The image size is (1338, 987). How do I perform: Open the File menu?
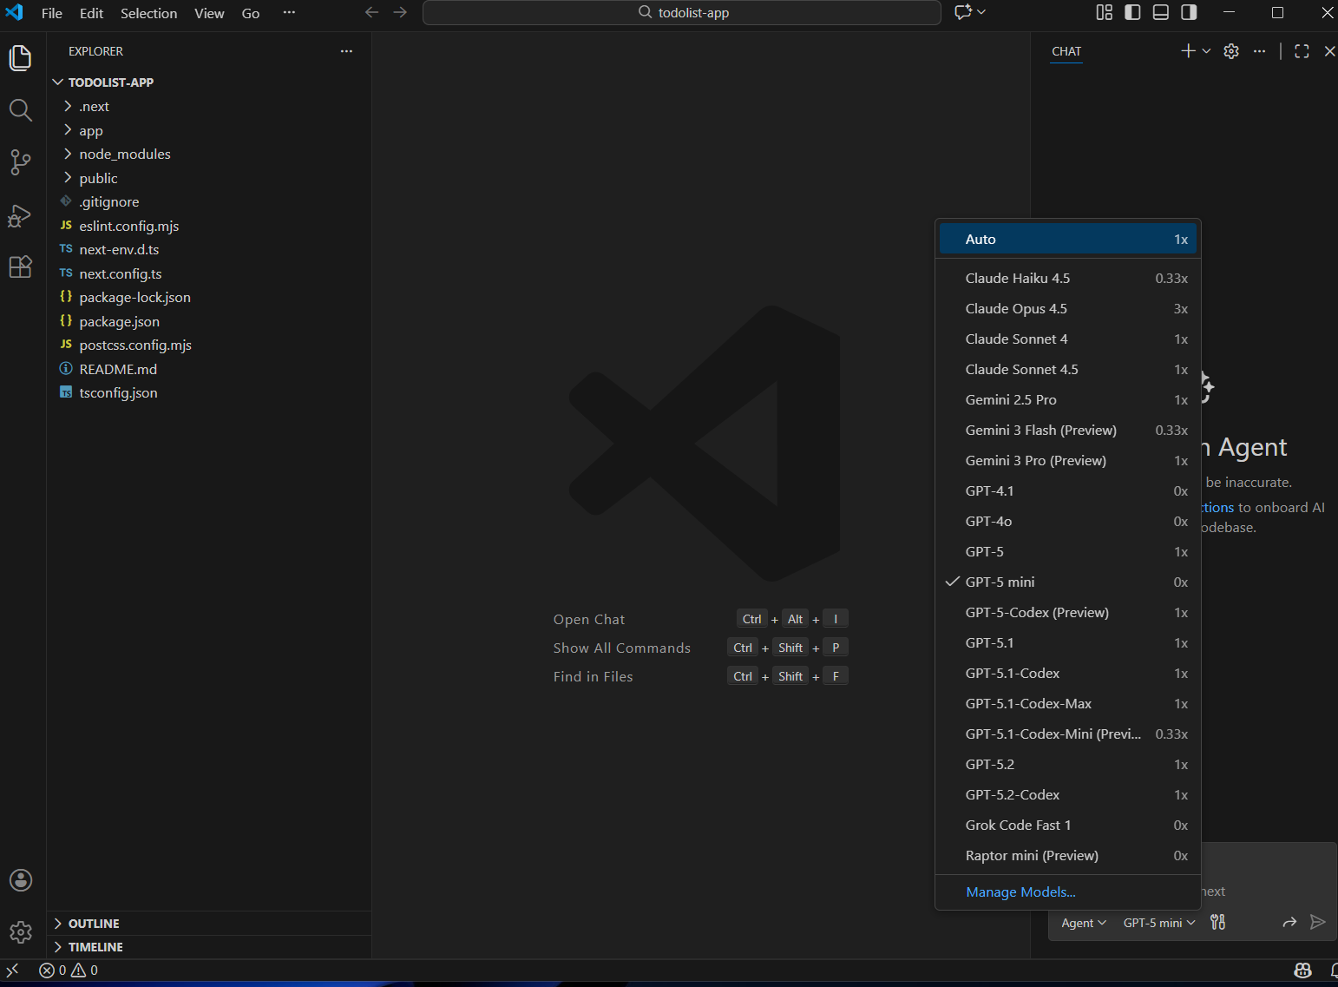pyautogui.click(x=52, y=13)
